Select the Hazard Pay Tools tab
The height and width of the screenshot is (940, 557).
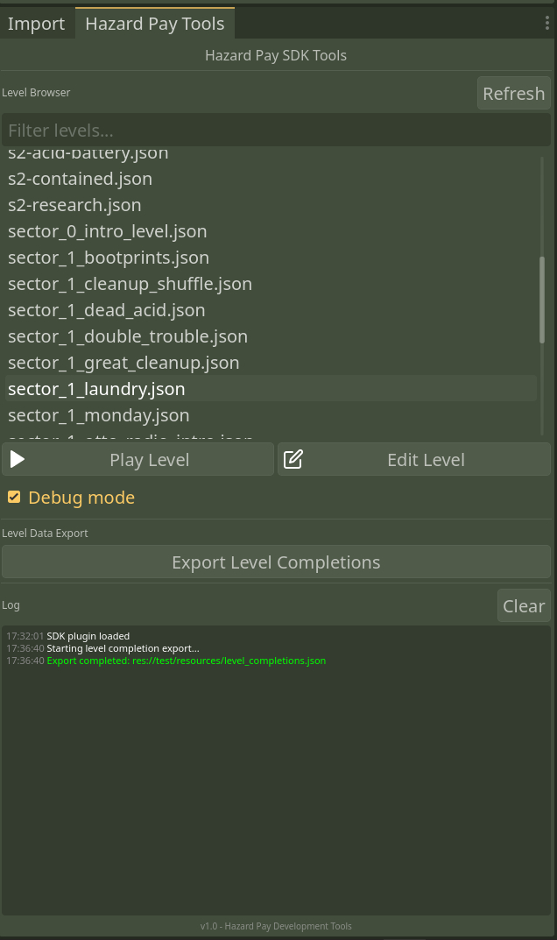pyautogui.click(x=154, y=24)
